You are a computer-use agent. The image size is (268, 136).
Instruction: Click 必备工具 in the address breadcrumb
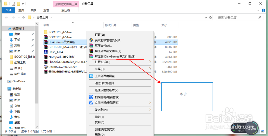pos(42,17)
